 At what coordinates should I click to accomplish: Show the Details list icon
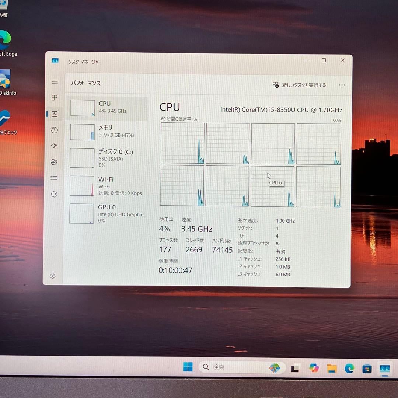coord(54,178)
